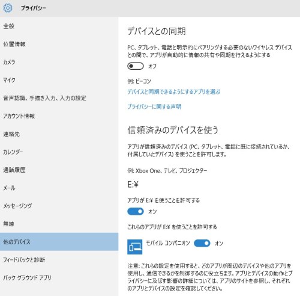Viewport: 300px width, 296px height.
Task: Open デバイスと同期できるようにするアプリを選ぶ link
Action: (174, 92)
